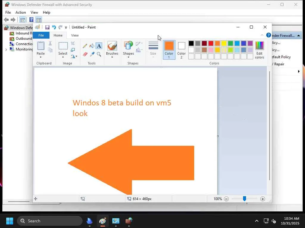The height and width of the screenshot is (228, 305).
Task: Select the Color picker eyedropper tool
Action: click(92, 54)
